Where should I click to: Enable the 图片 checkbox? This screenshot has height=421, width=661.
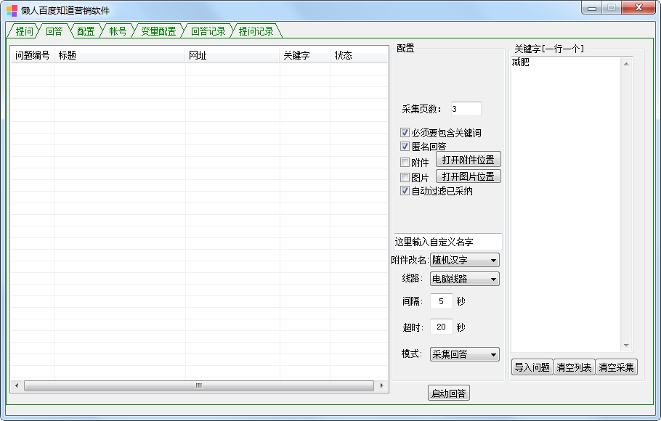(405, 178)
